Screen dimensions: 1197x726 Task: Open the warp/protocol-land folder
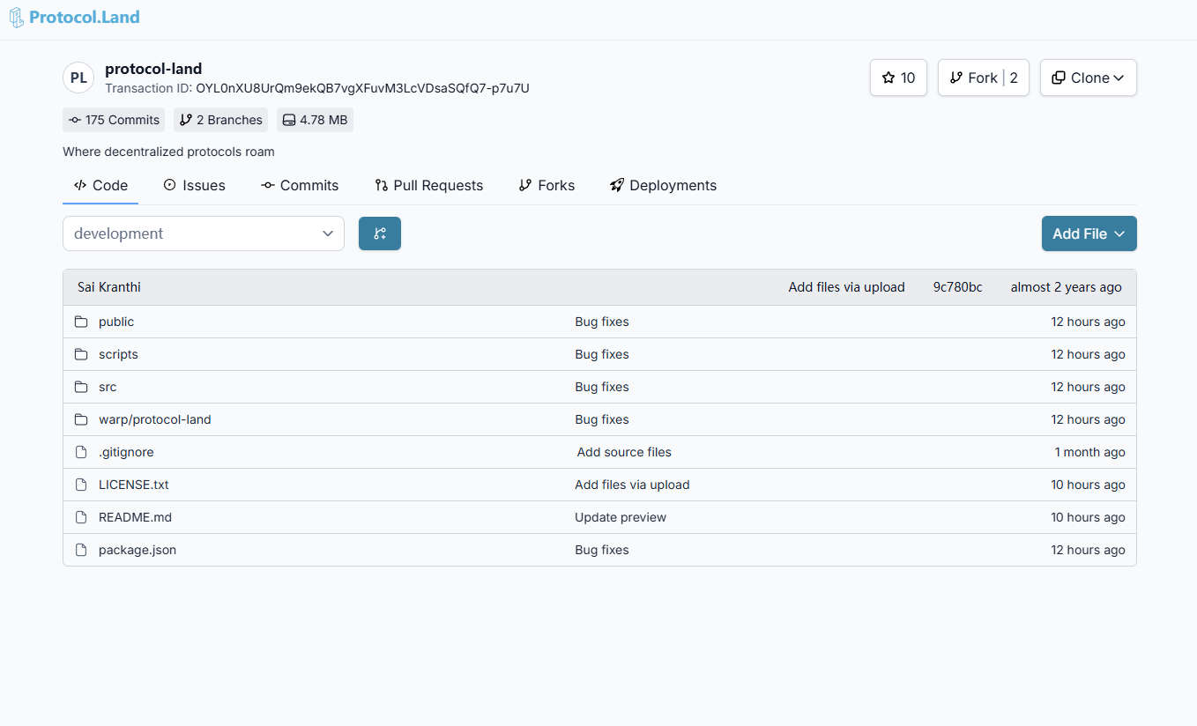point(155,419)
